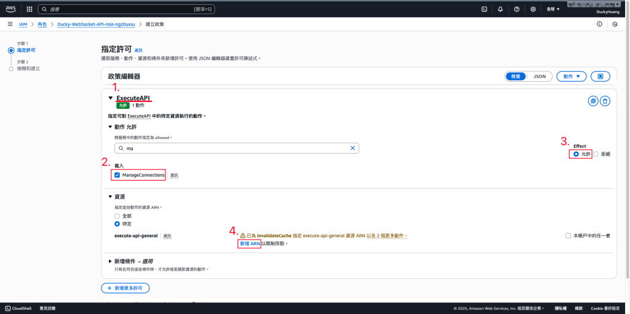Collapse the ExecuteAPI statement section
The image size is (630, 314).
111,98
